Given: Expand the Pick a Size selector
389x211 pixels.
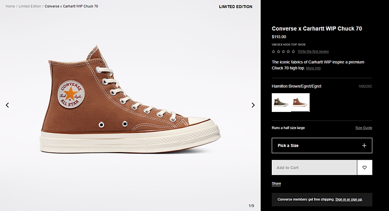Looking at the screenshot, I should (x=322, y=145).
